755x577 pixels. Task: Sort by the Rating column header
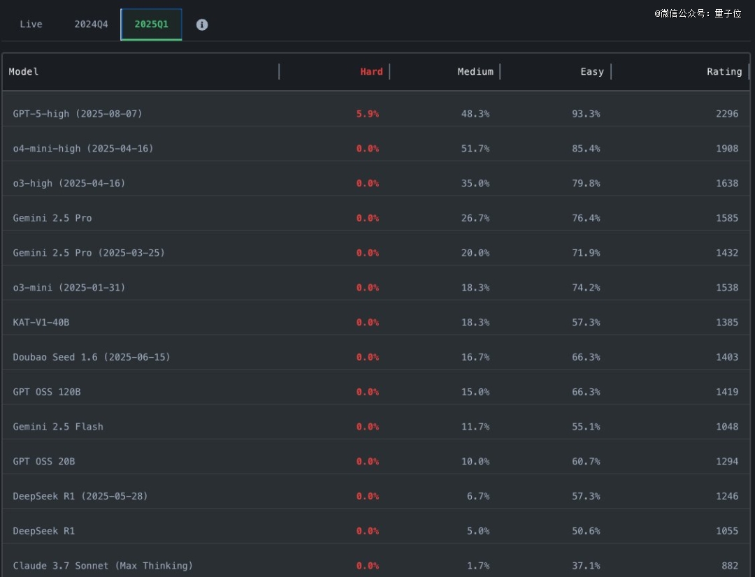tap(724, 72)
